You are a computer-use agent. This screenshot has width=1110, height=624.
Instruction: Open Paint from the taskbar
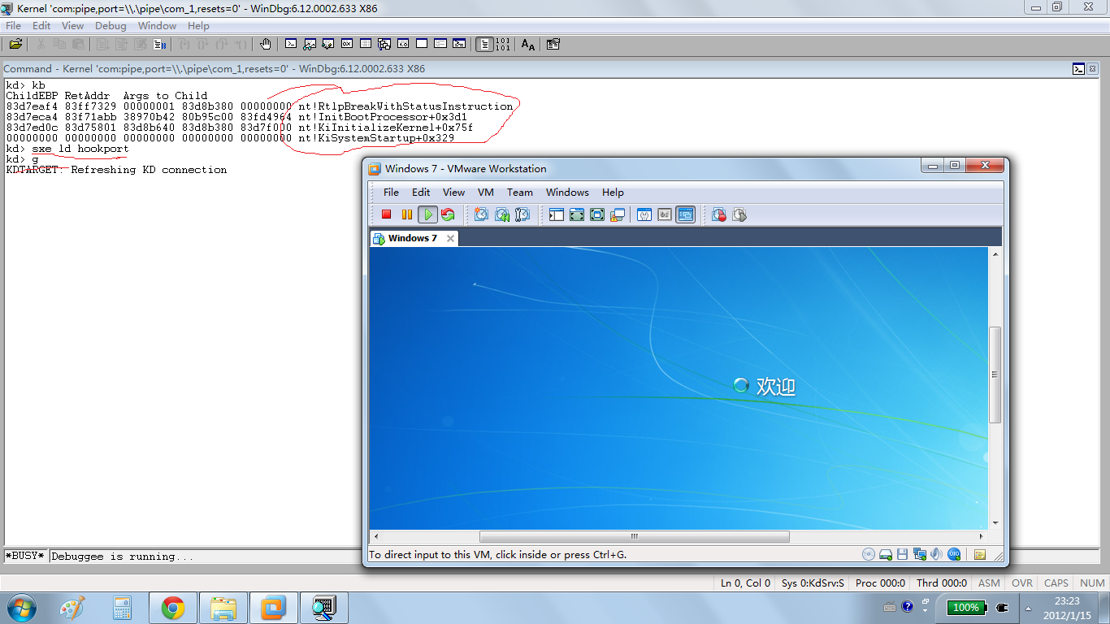click(72, 608)
